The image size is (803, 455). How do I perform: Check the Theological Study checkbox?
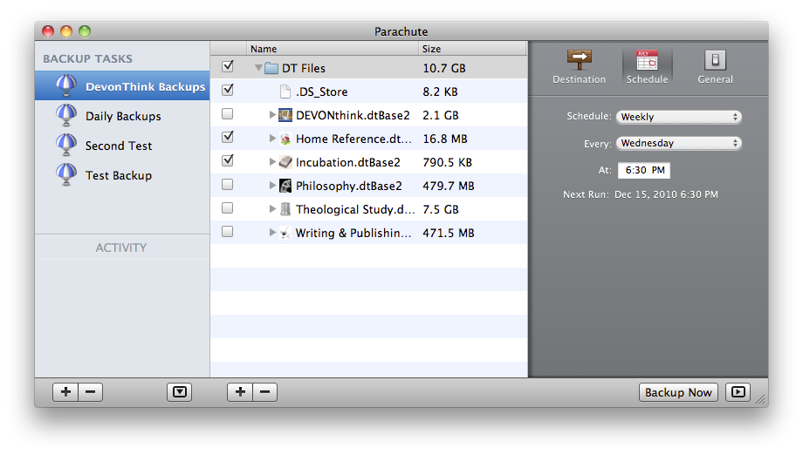point(228,208)
